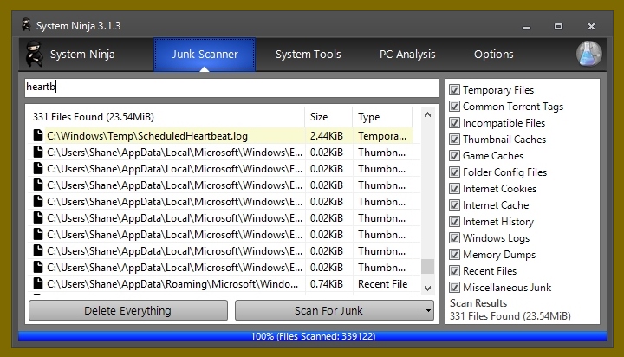Image resolution: width=624 pixels, height=357 pixels.
Task: Click the 0.74KiB size cell
Action: click(327, 283)
